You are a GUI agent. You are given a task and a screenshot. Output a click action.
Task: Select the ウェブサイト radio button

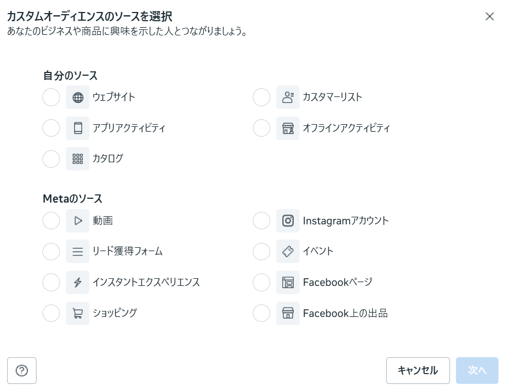(51, 97)
